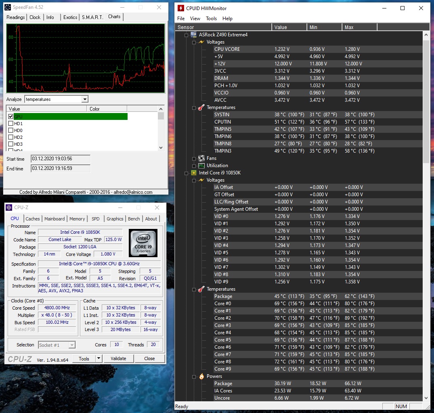Click the motherboard Temperatures thermometer icon
The height and width of the screenshot is (413, 434).
(x=201, y=107)
